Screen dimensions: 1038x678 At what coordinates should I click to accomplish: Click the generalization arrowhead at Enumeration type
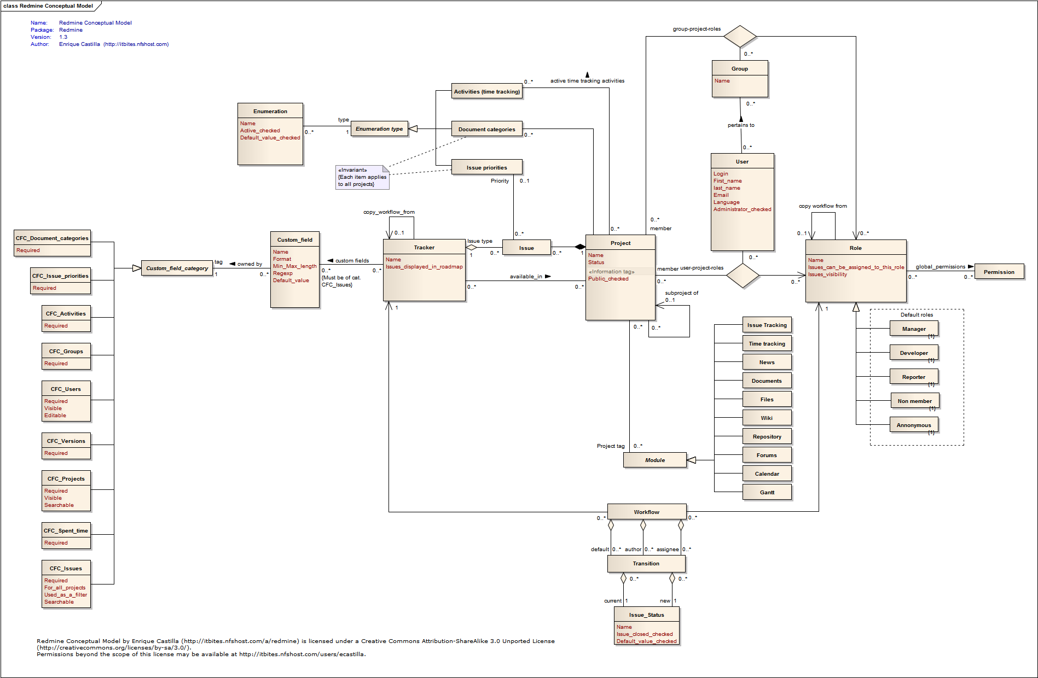(x=414, y=129)
